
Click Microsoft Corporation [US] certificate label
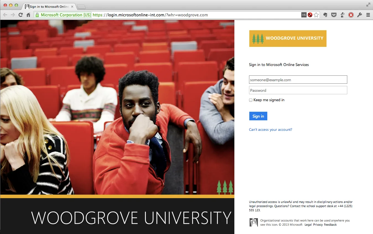tap(66, 15)
